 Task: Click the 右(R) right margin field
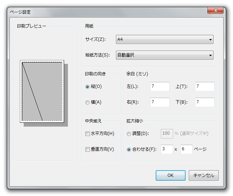coord(160,102)
